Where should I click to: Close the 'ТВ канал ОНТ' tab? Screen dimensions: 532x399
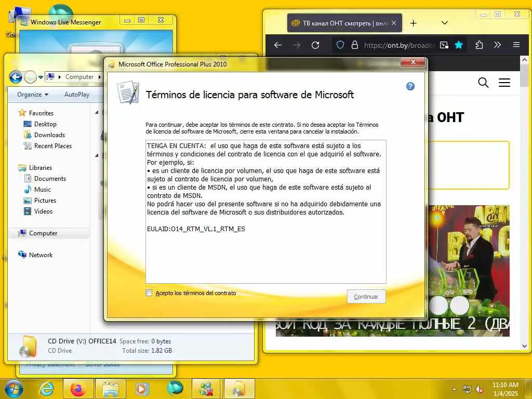click(394, 23)
